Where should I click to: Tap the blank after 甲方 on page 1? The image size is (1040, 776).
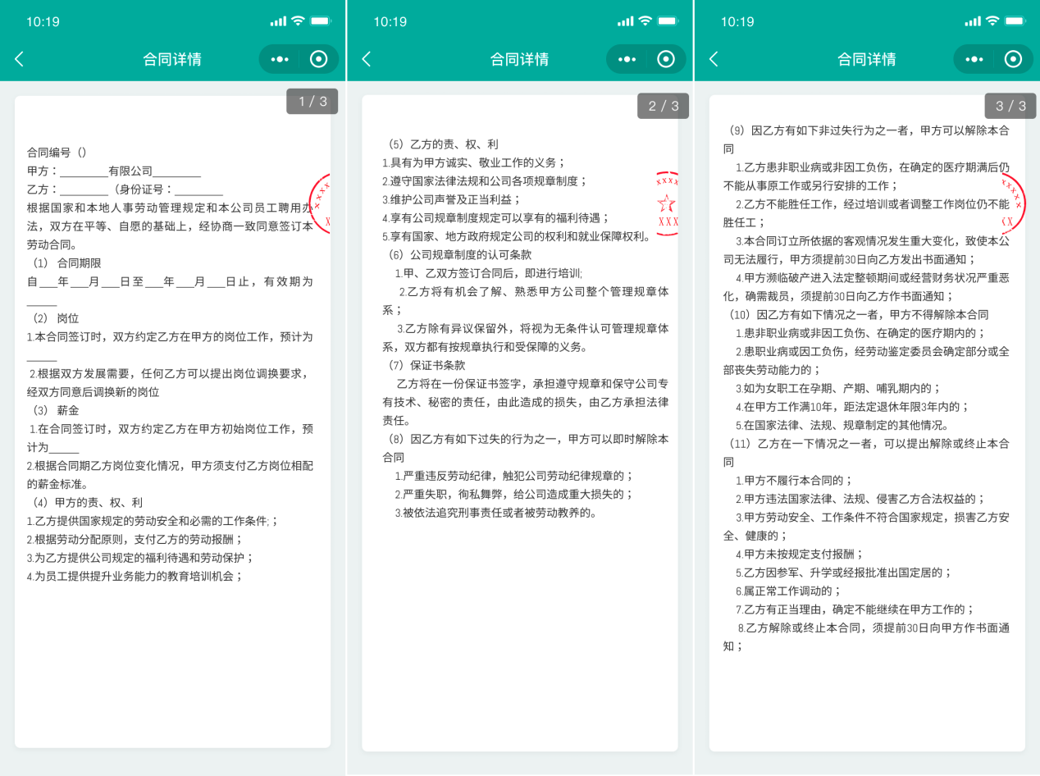(84, 171)
